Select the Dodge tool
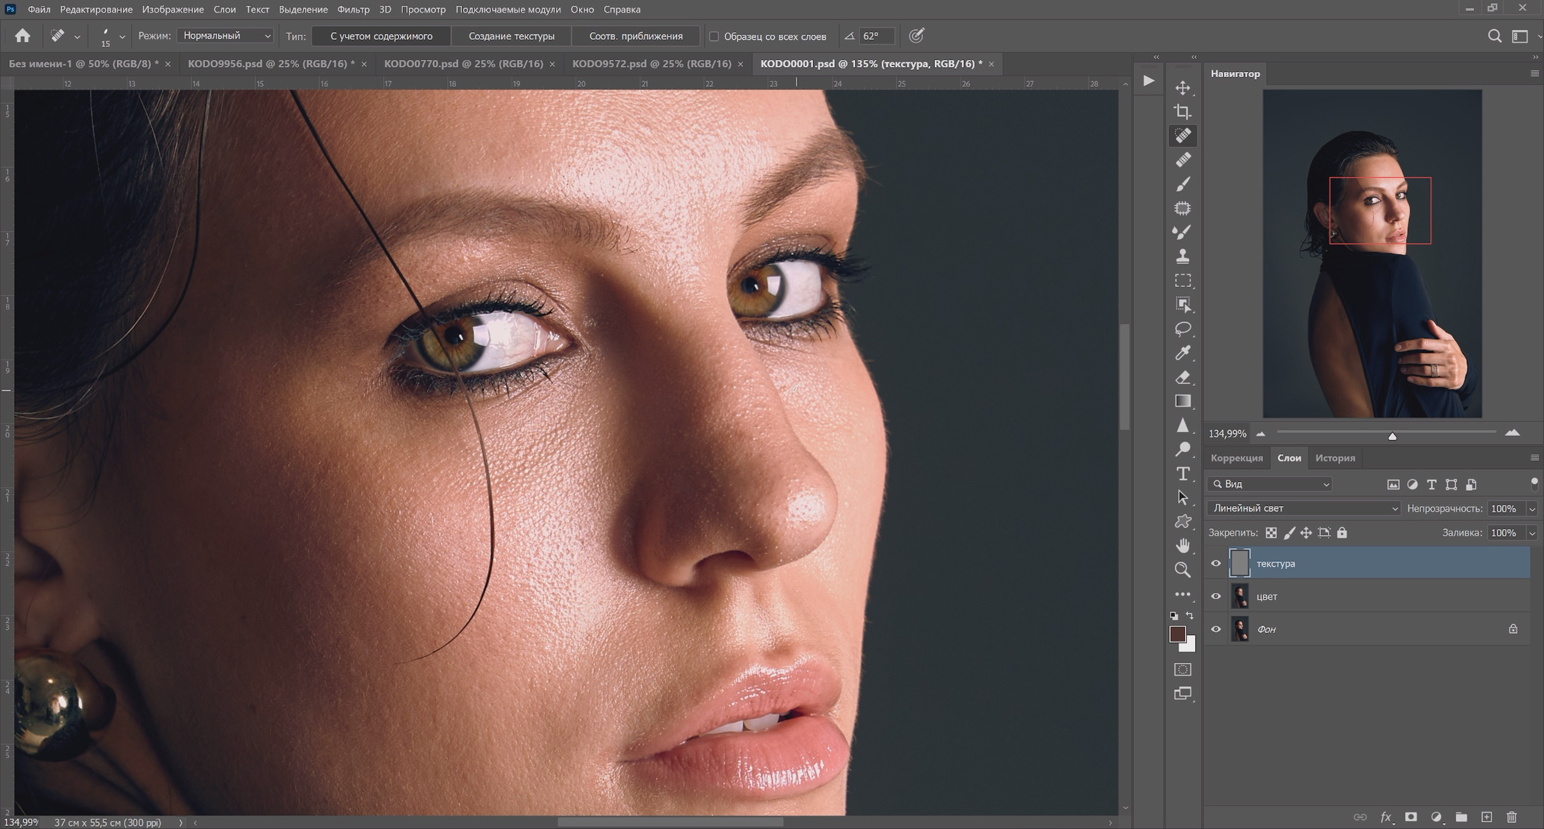 pyautogui.click(x=1182, y=449)
